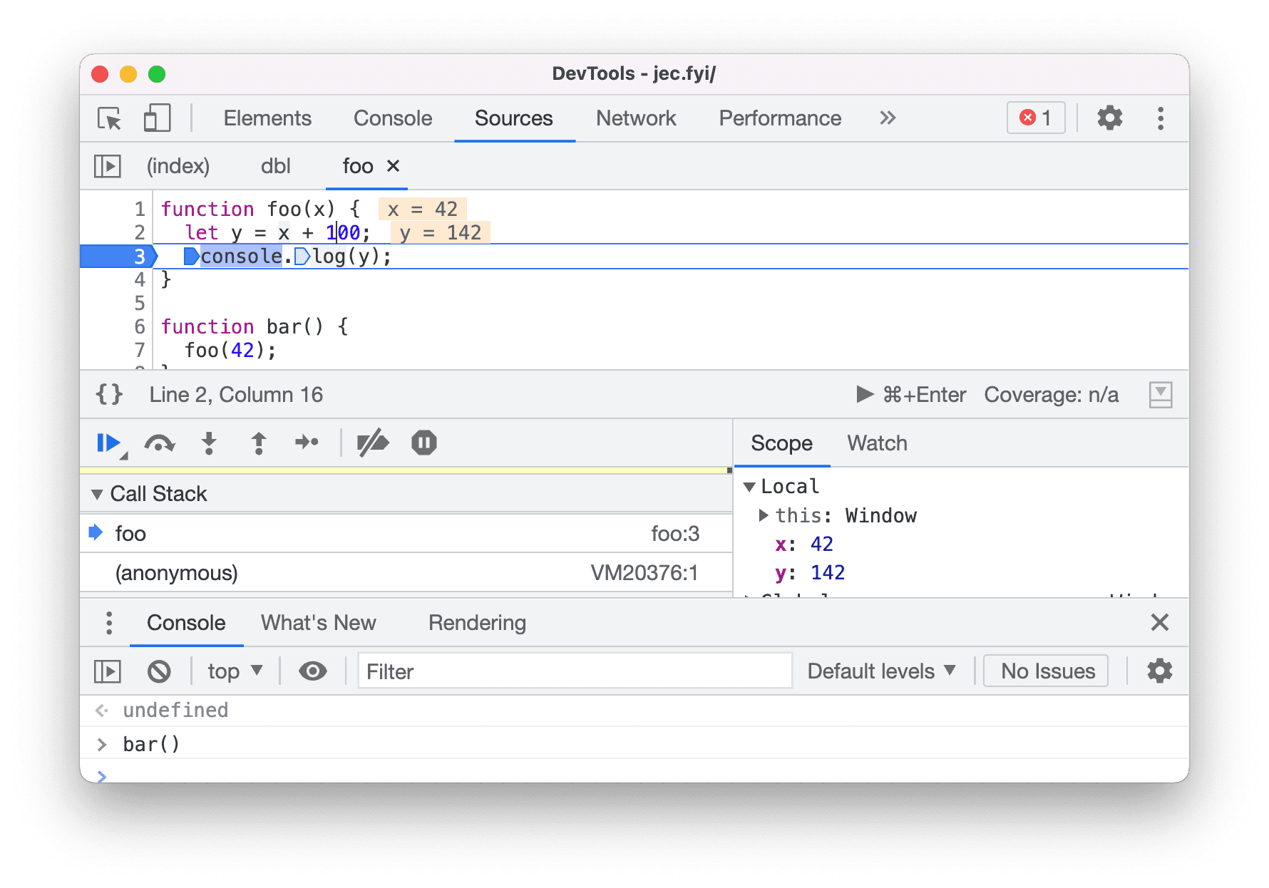Step over the next function call

tap(160, 443)
